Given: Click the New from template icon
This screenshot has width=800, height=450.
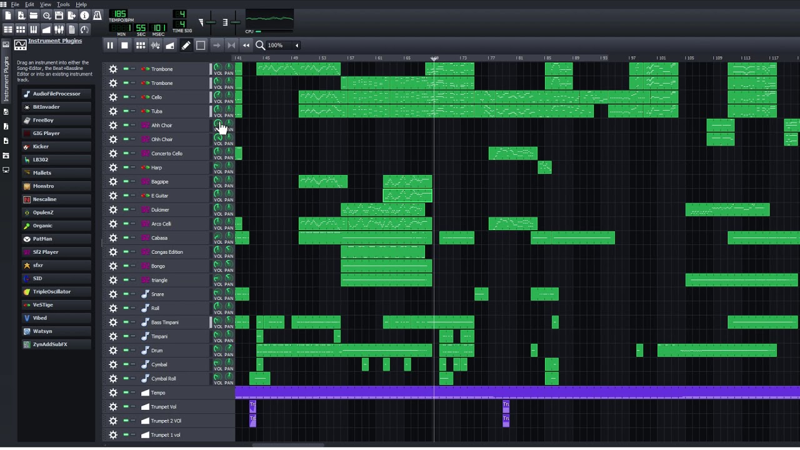Looking at the screenshot, I should (x=21, y=16).
